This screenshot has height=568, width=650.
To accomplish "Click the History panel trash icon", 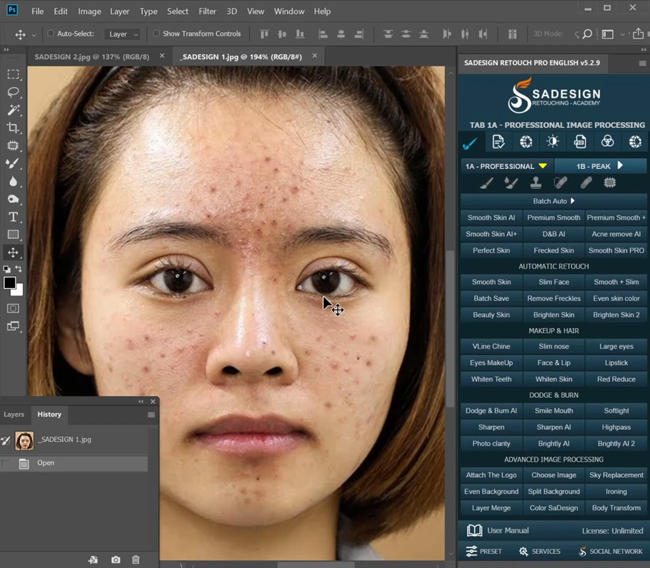I will click(x=136, y=559).
